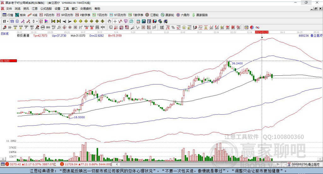Select the n² square-number lines tool
The image size is (323, 174).
tap(54, 27)
